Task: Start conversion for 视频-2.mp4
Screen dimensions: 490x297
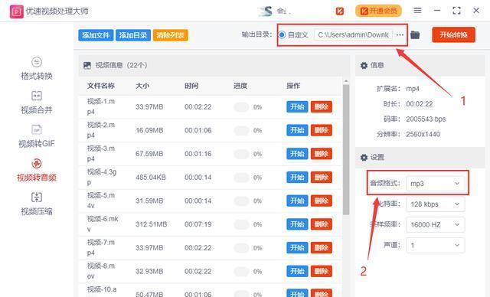Action: (297, 130)
